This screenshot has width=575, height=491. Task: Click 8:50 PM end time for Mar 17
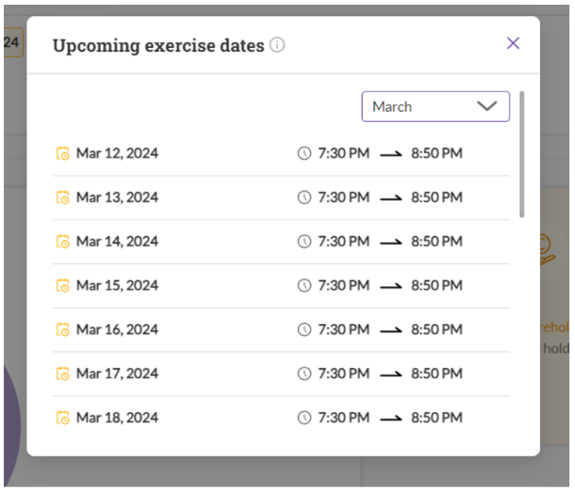coord(436,374)
